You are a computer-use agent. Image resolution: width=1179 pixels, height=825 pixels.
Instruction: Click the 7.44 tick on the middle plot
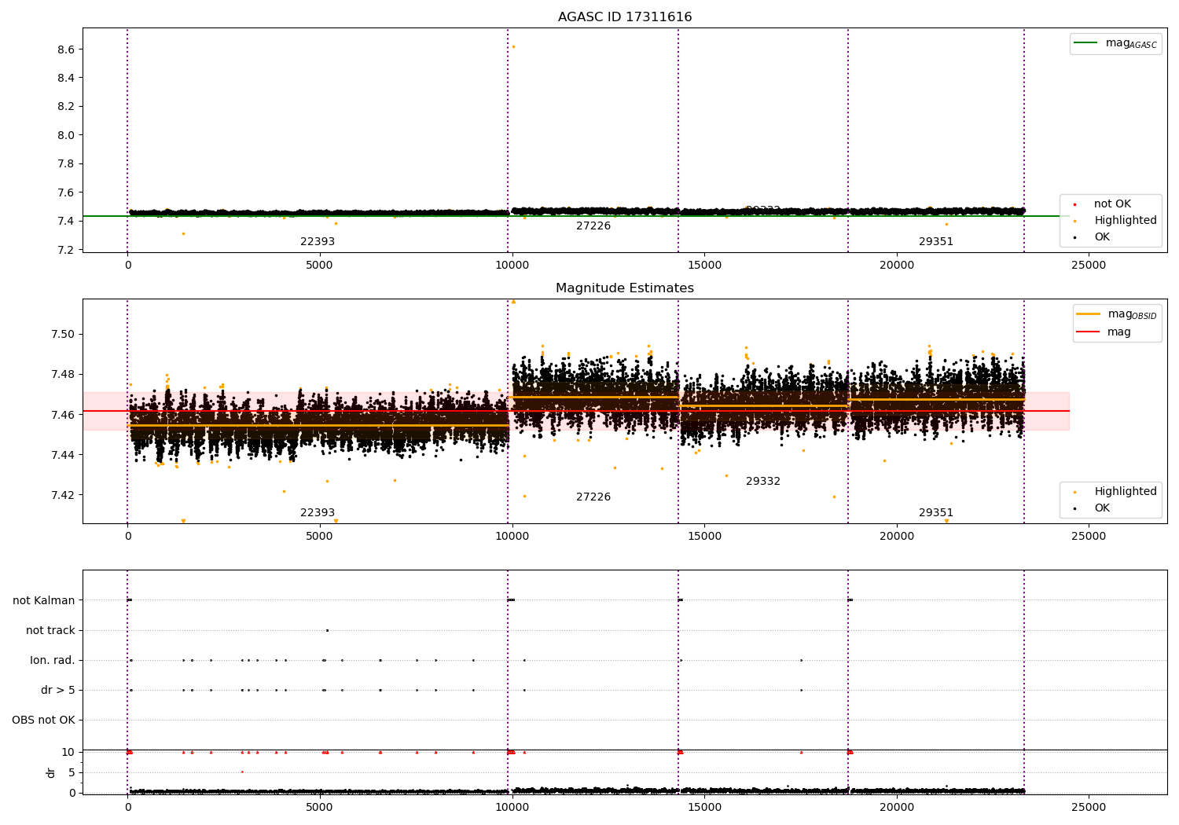pyautogui.click(x=63, y=455)
